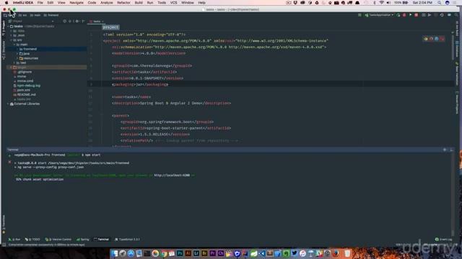Hide the Terminal tool window
This screenshot has width=462, height=259.
(x=451, y=150)
